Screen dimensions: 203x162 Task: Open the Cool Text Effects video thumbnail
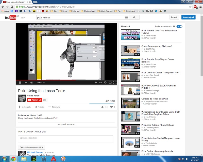[131, 35]
